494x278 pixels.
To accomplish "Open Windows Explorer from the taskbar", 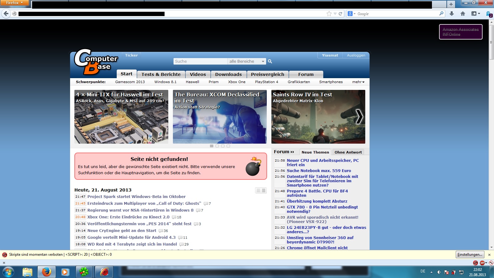I will click(x=27, y=272).
